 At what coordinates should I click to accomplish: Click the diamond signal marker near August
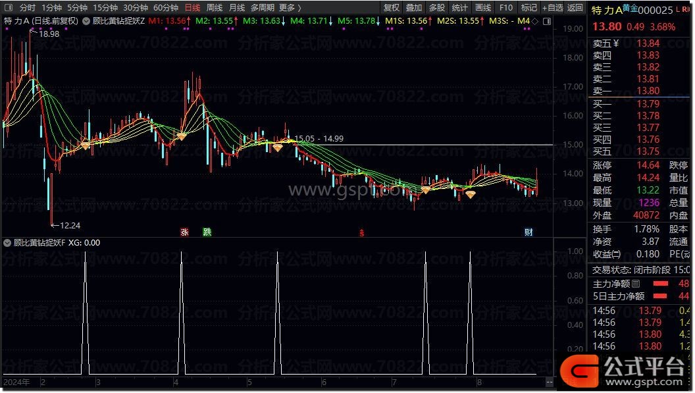tap(471, 194)
